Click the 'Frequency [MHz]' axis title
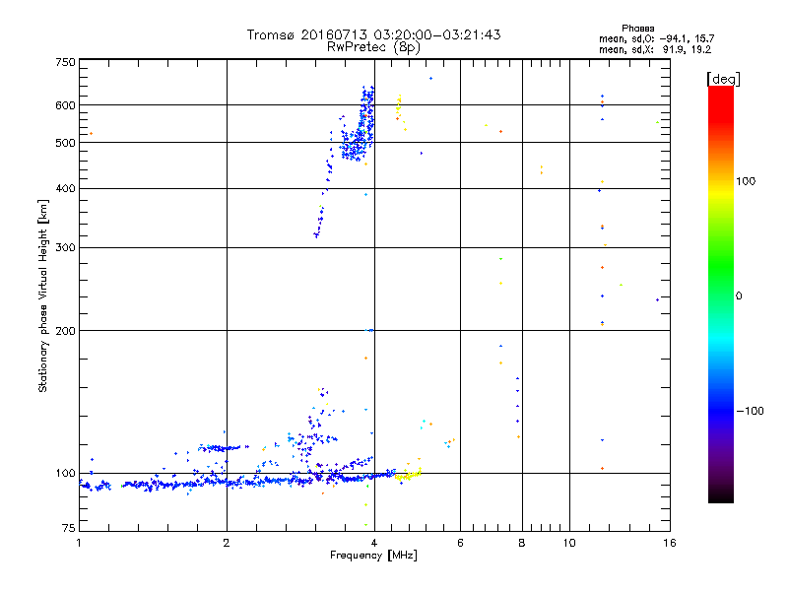This screenshot has height=591, width=788. pos(373,556)
